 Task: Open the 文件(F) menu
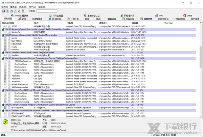(4, 7)
